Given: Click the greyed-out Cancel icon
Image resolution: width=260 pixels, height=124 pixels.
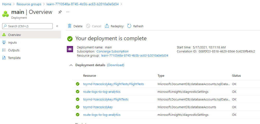Looking at the screenshot, I should click(88, 26).
